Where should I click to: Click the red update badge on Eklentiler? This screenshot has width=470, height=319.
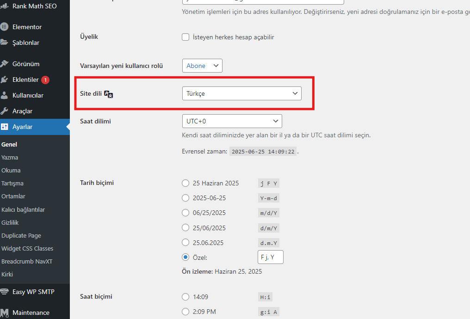pos(45,80)
